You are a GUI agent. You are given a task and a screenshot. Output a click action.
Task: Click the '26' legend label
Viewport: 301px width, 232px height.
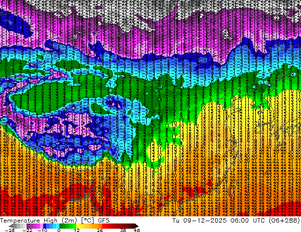point(100,230)
